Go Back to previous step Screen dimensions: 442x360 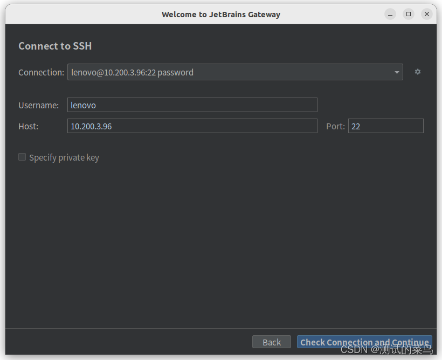(x=272, y=342)
